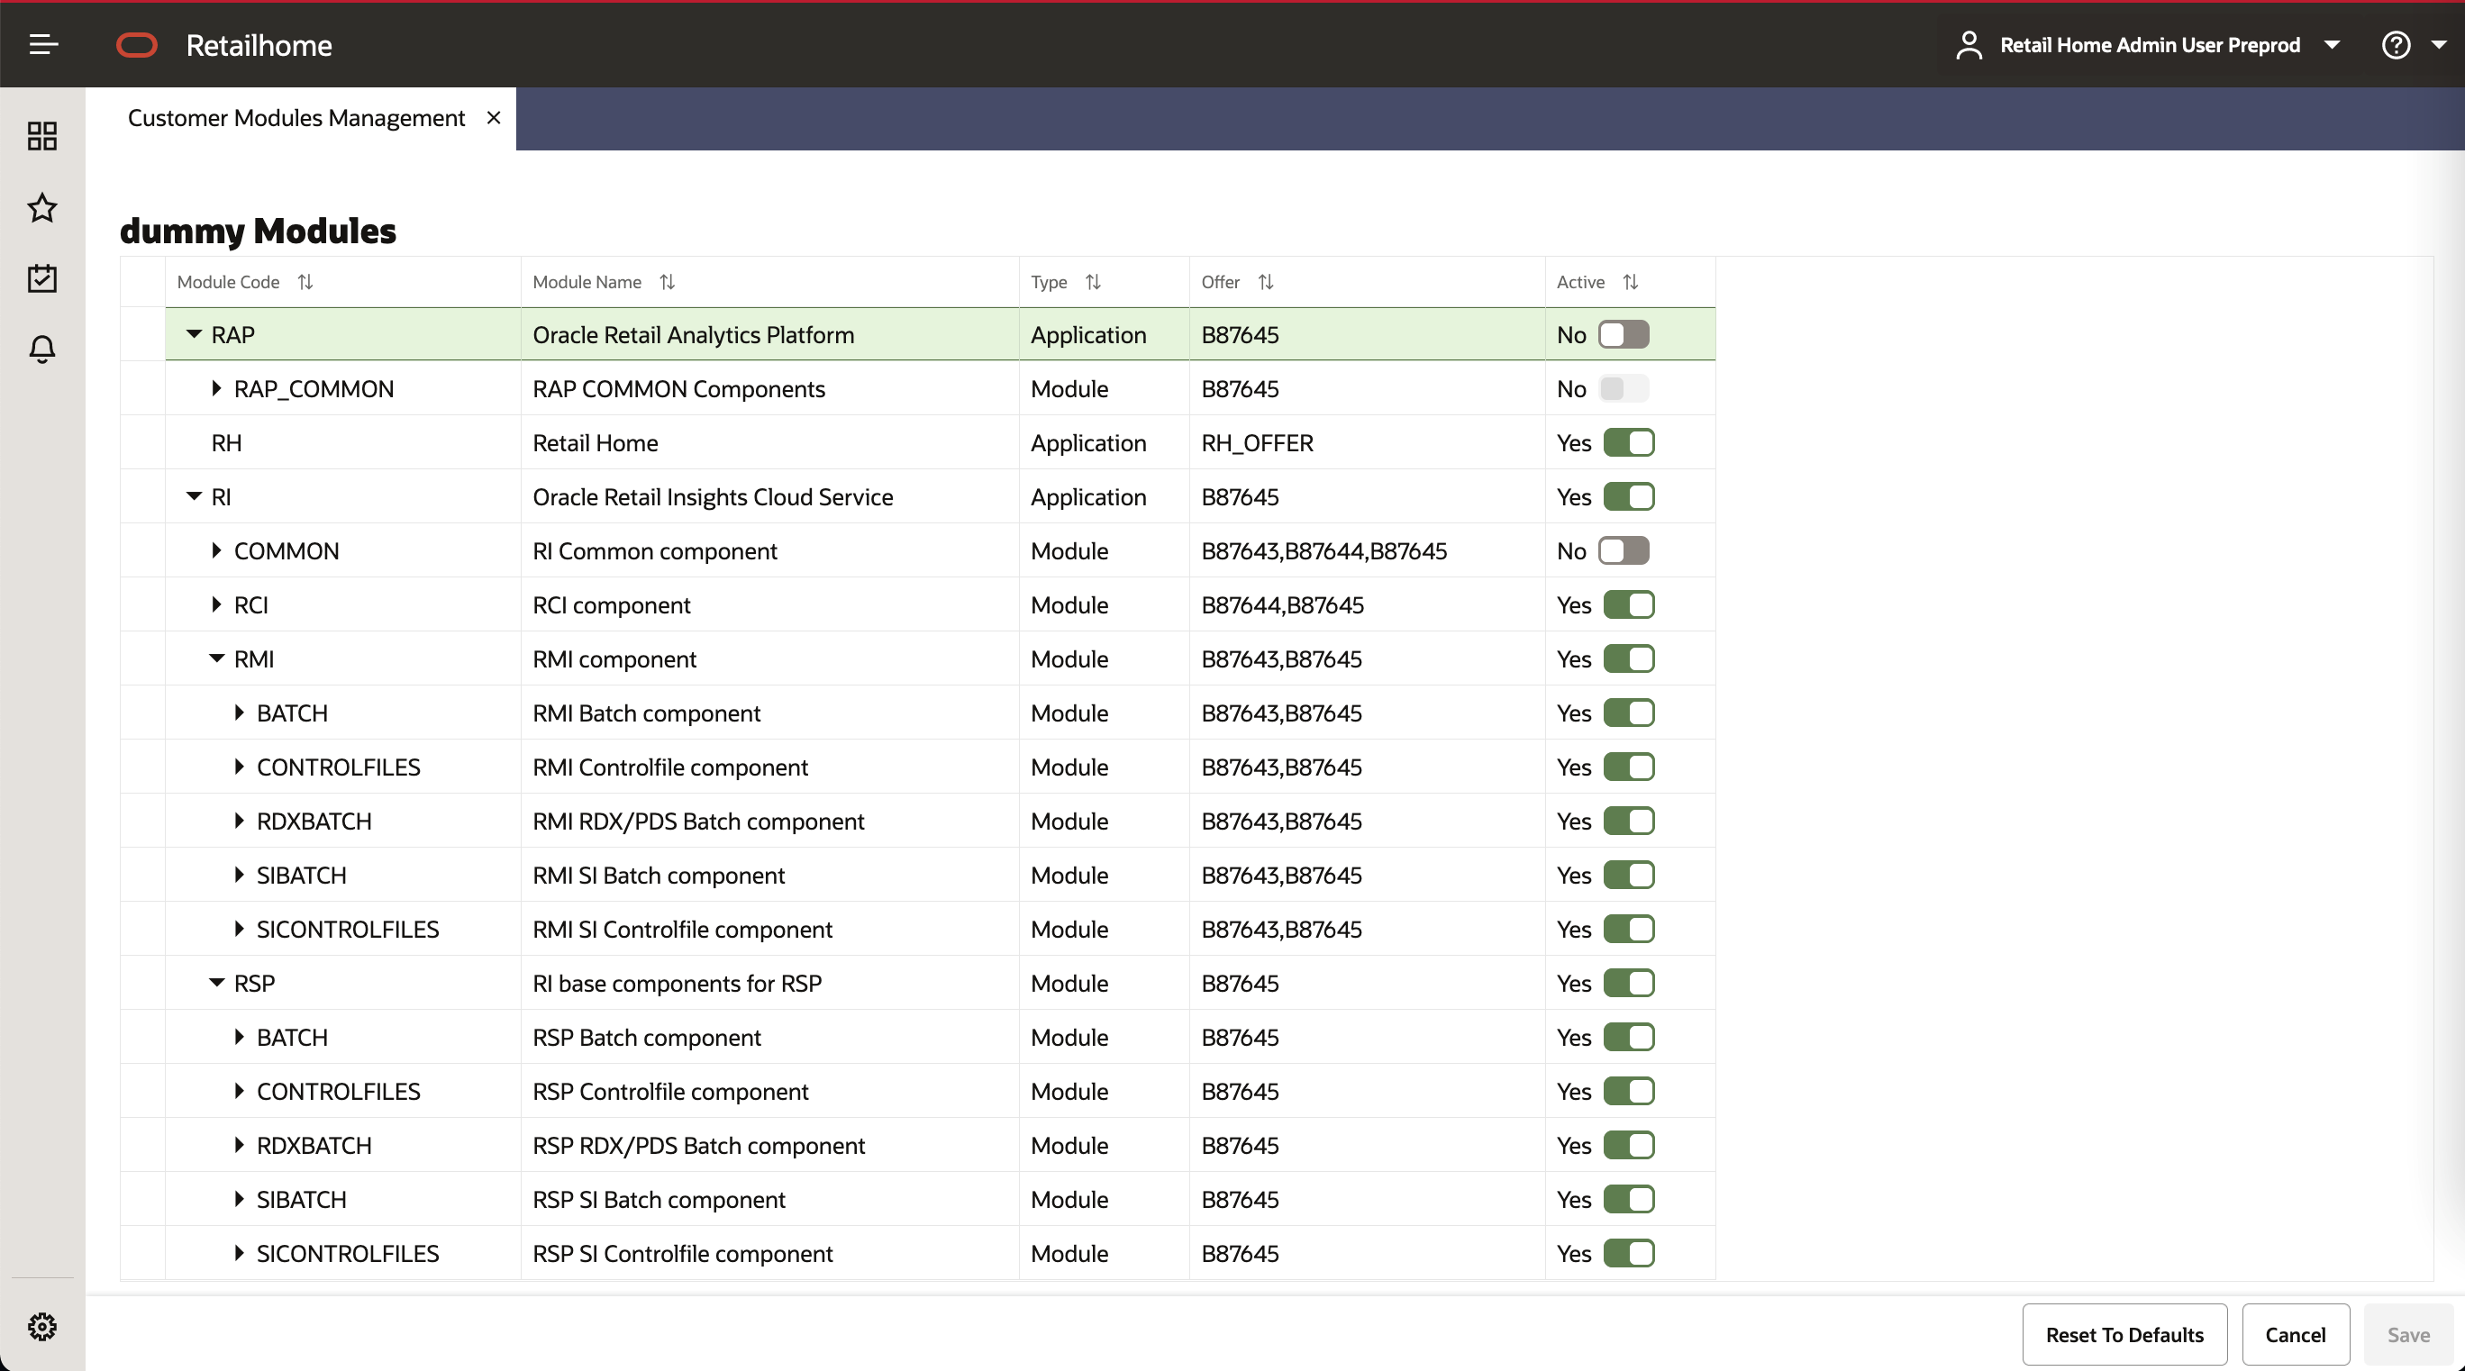Expand RMI Controlfile component CONTROLFILES row
The height and width of the screenshot is (1371, 2465).
(x=240, y=767)
